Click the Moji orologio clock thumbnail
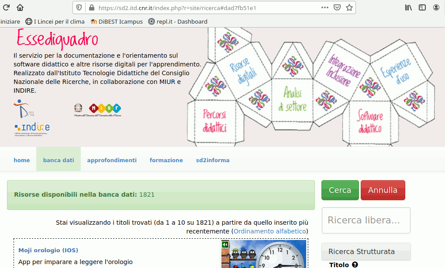The image size is (445, 268). [264, 254]
